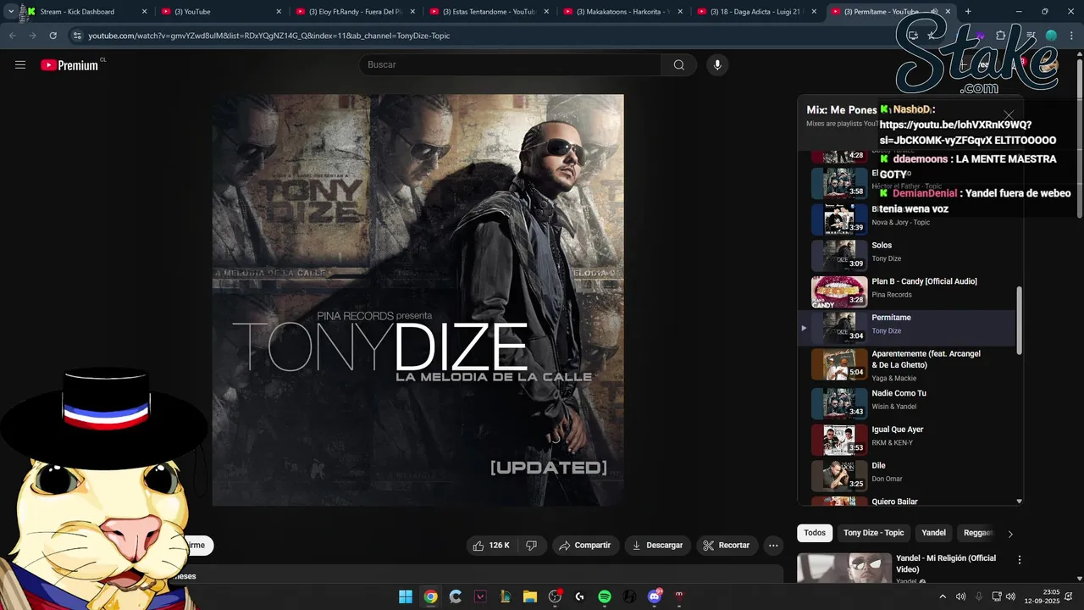
Task: Install app icon in address bar
Action: click(x=913, y=36)
